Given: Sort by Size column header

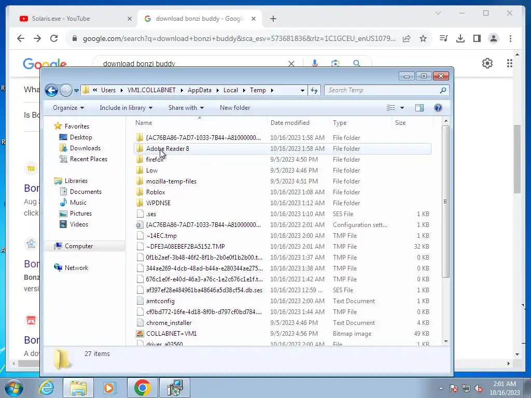Looking at the screenshot, I should coord(412,123).
